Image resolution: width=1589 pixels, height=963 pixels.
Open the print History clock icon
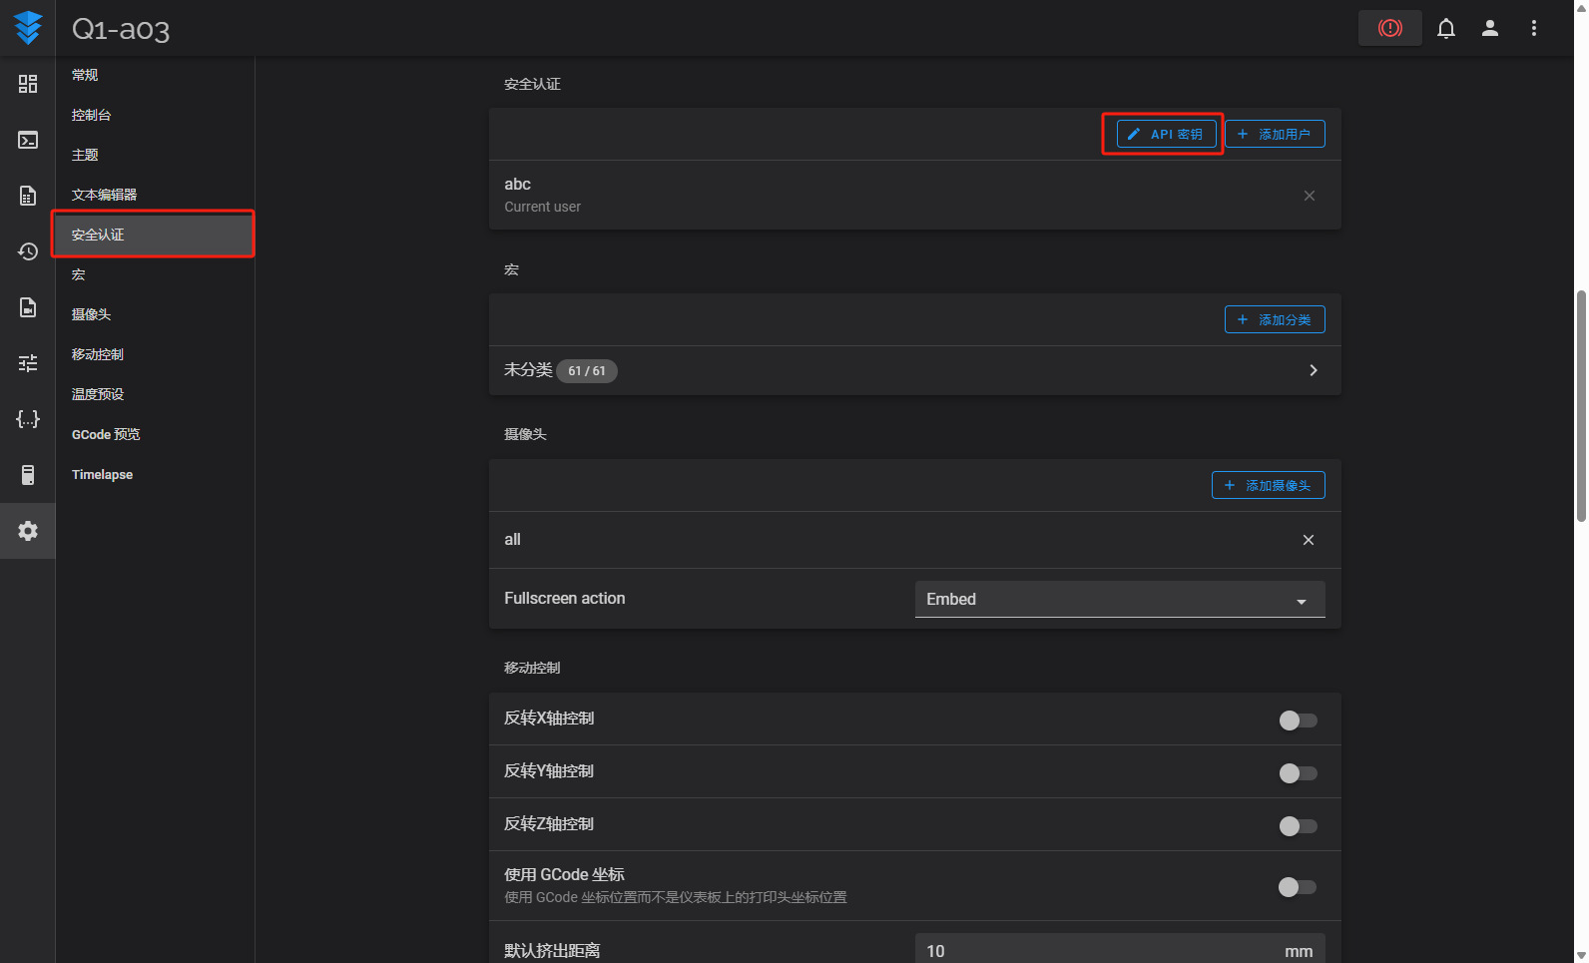pyautogui.click(x=28, y=251)
